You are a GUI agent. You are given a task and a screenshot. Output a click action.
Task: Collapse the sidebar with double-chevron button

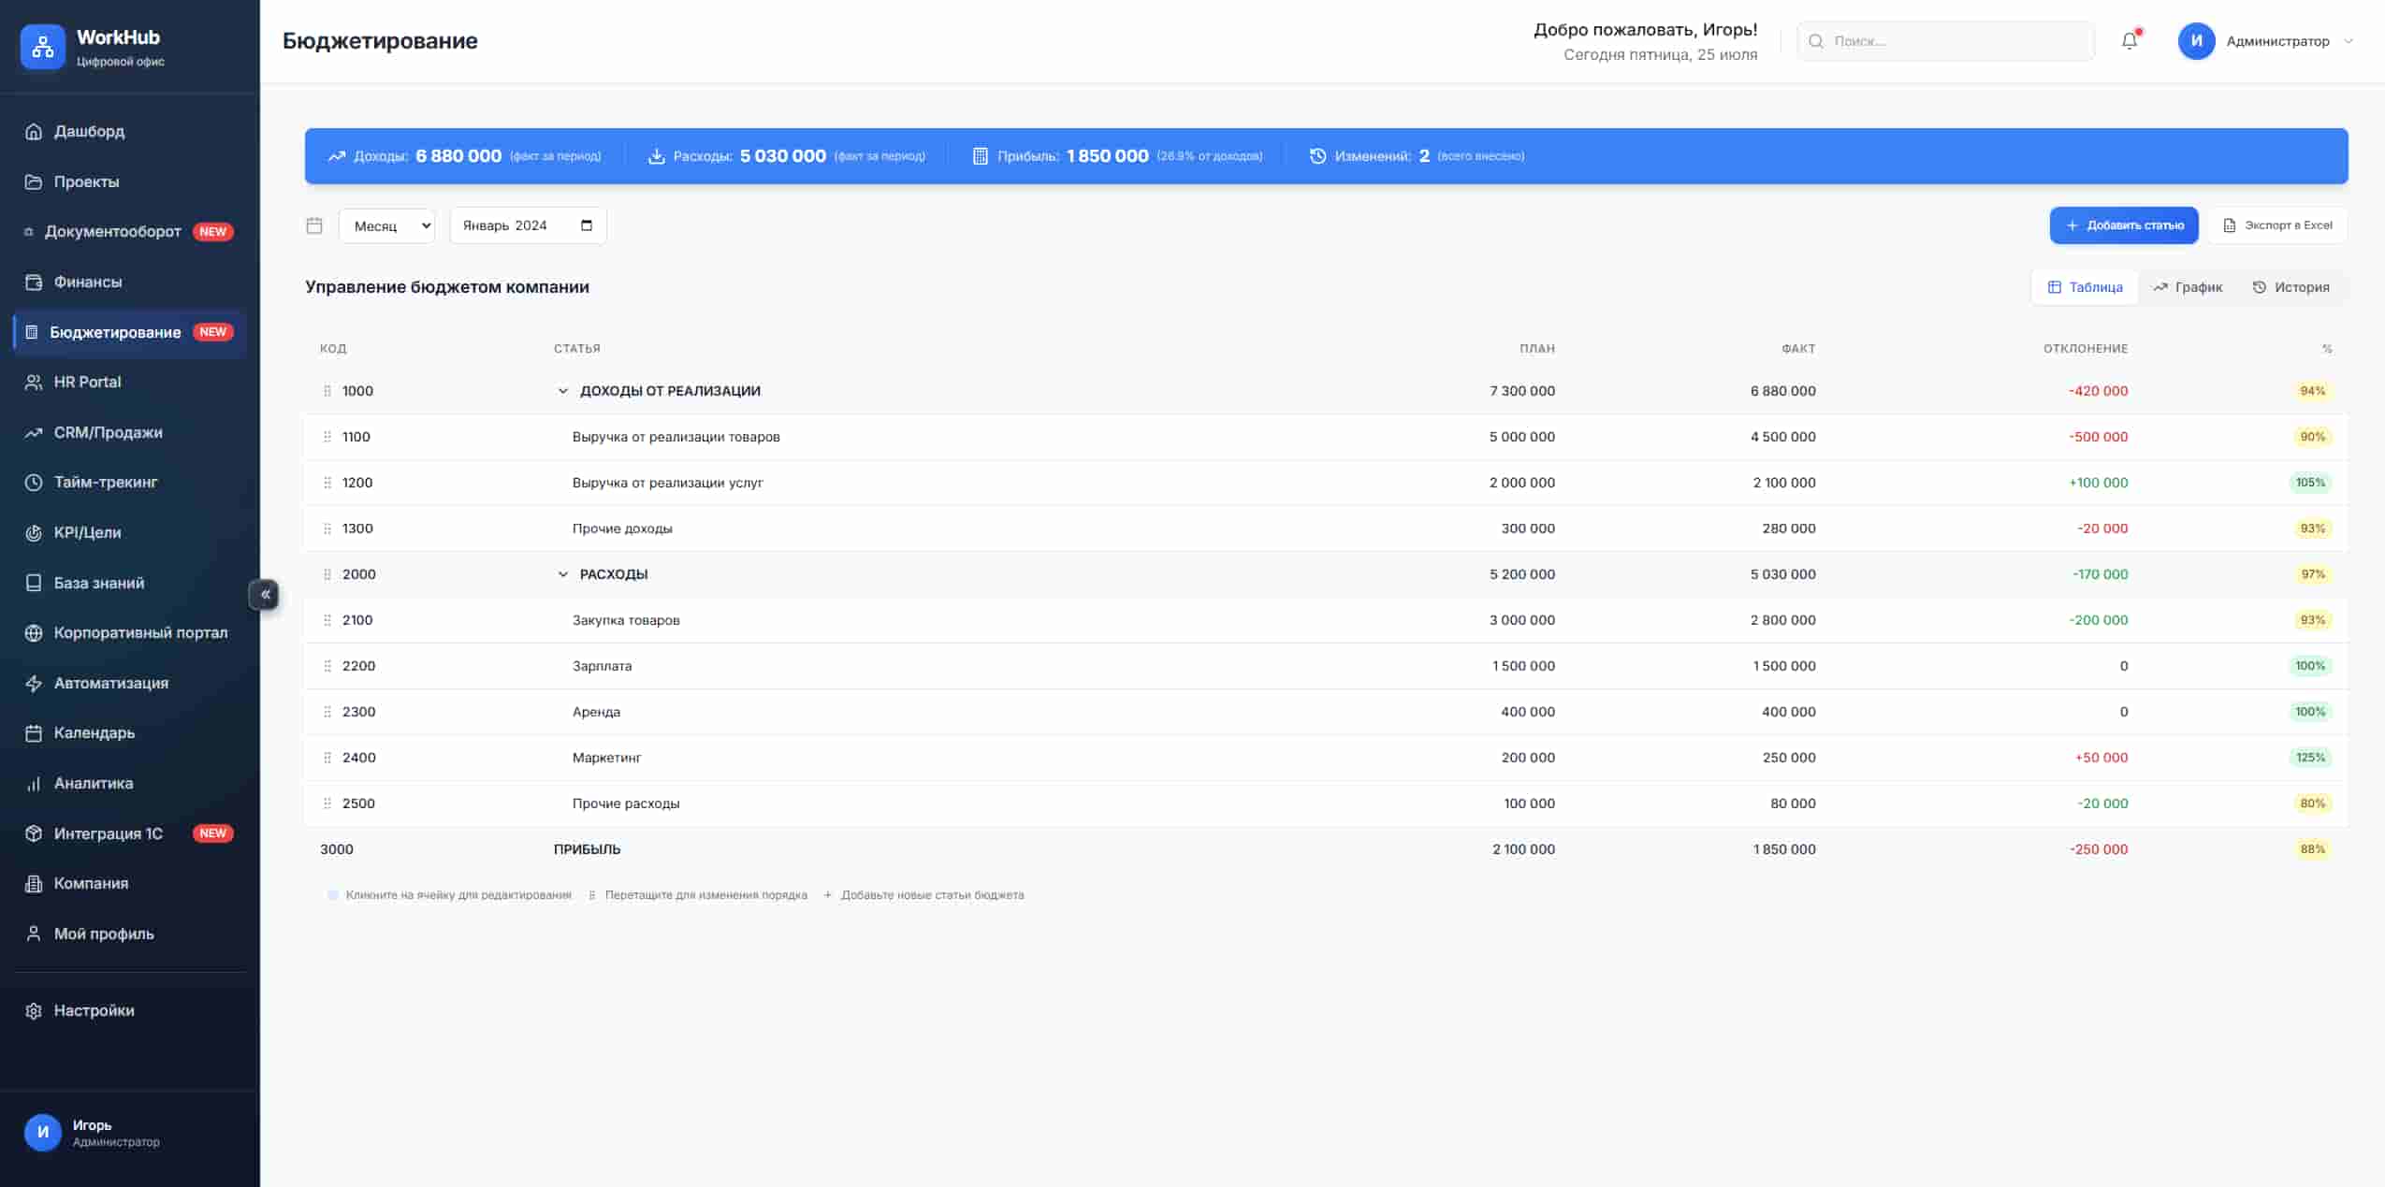point(265,594)
